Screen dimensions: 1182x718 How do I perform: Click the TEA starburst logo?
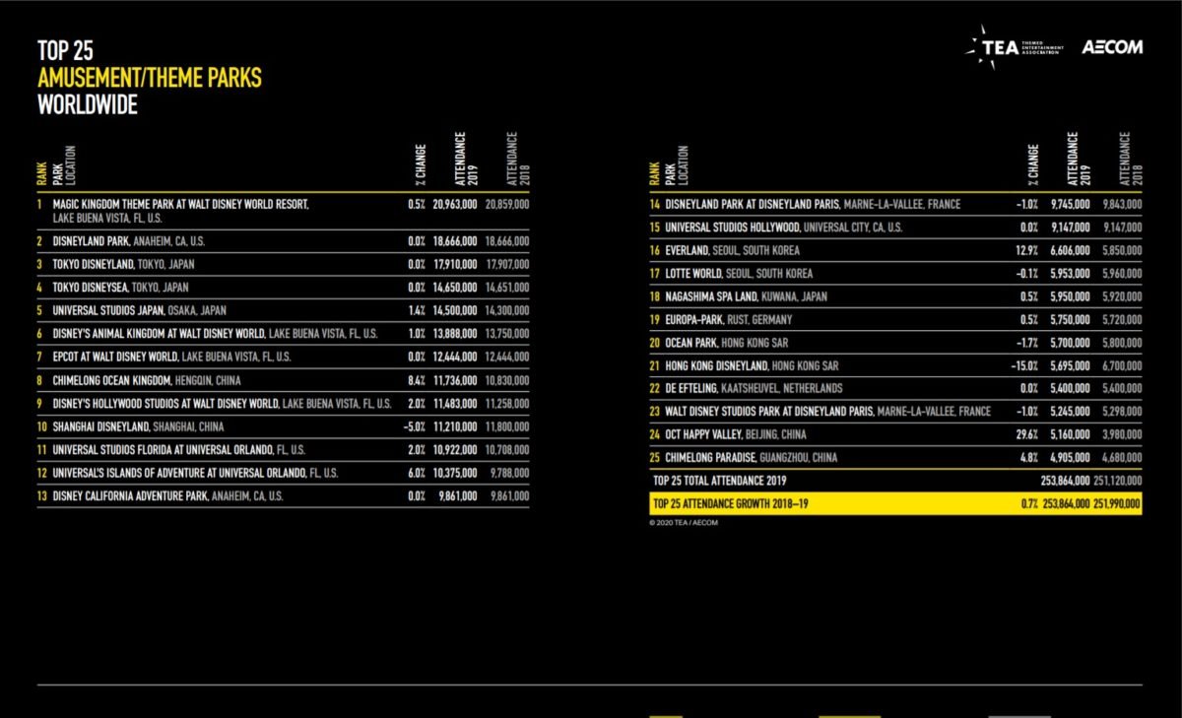(985, 46)
